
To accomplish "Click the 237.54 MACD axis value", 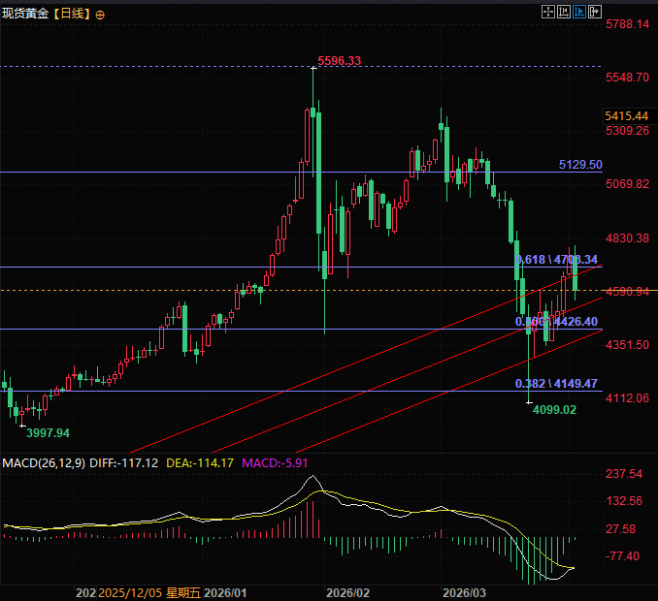I will pyautogui.click(x=624, y=474).
